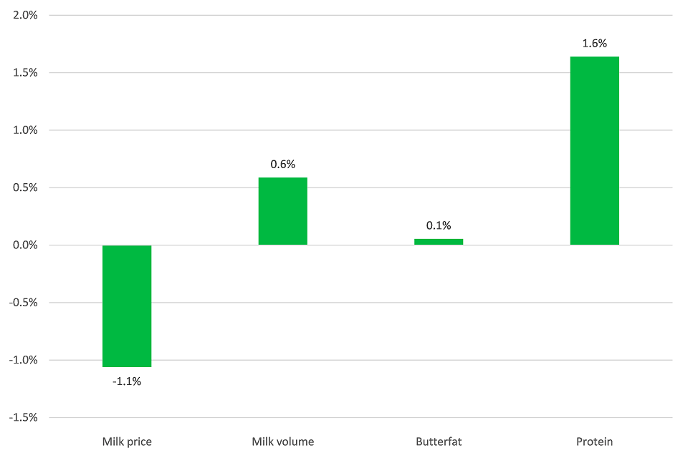
Task: Click the 1.0% y-axis label
Action: (25, 130)
